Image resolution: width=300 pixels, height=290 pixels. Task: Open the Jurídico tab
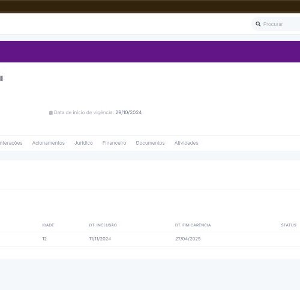(x=83, y=143)
